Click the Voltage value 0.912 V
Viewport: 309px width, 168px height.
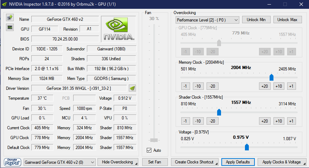125,98
